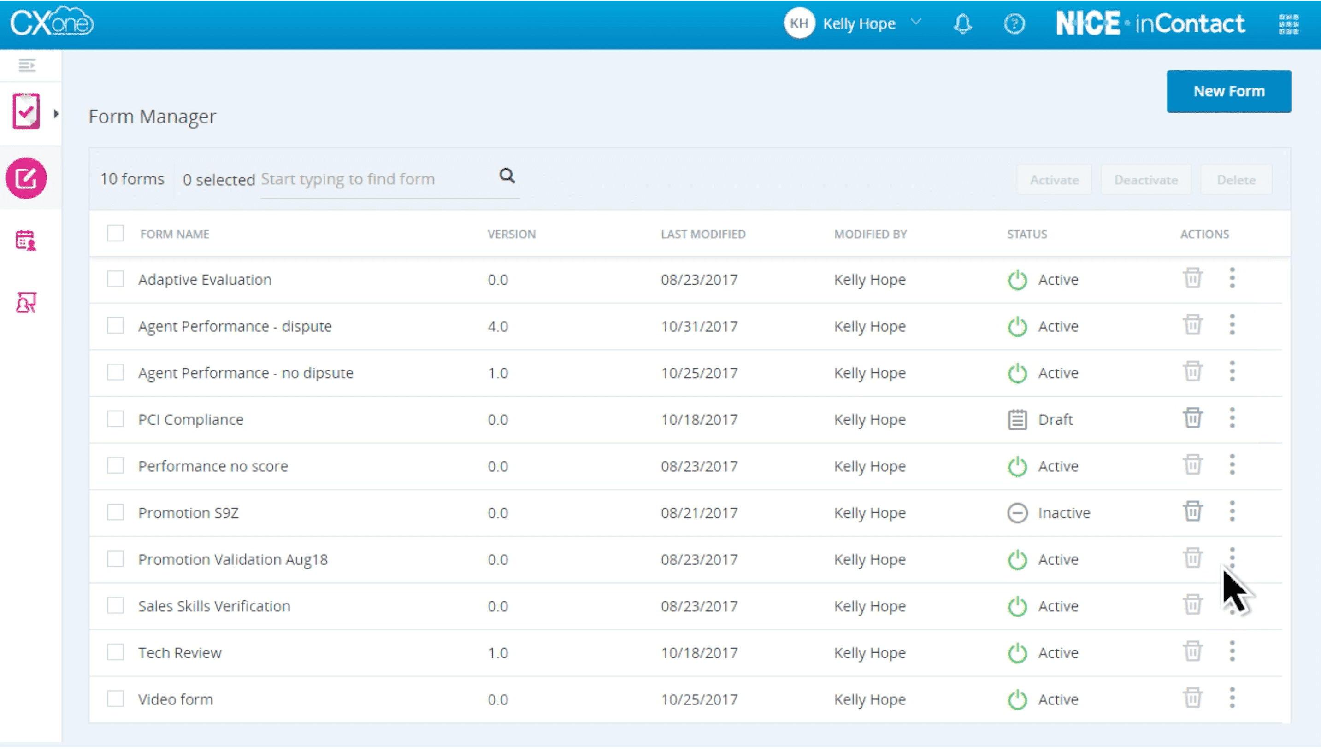The image size is (1321, 751).
Task: Select the checkbox for Promotion S9Z form
Action: point(114,512)
